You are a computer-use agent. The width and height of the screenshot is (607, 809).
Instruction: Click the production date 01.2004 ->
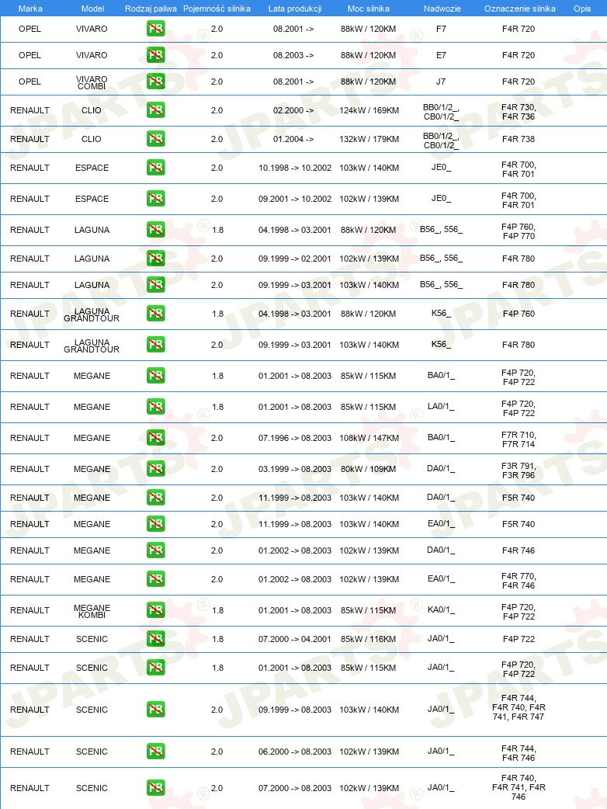click(x=293, y=139)
